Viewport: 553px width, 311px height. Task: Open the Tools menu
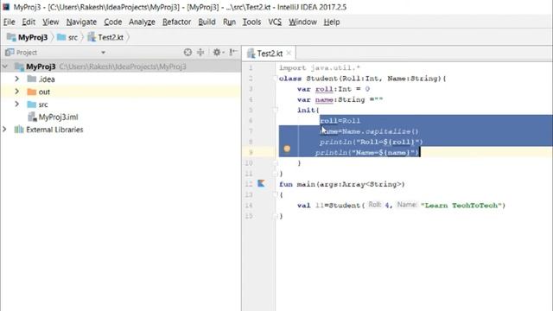point(251,22)
